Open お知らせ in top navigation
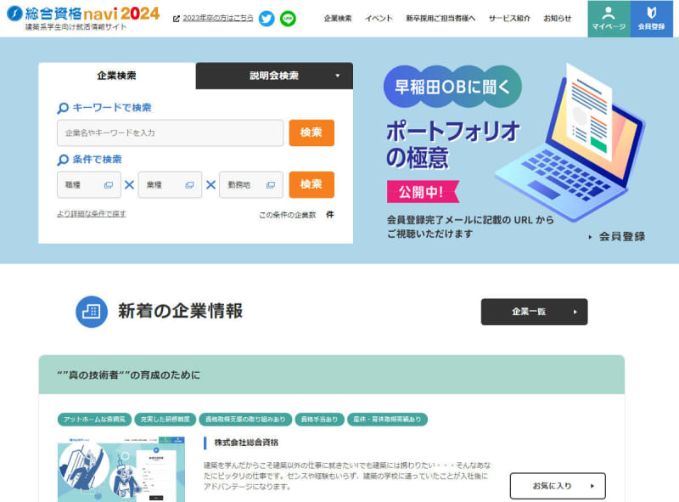Screen dimensions: 679x502 pyautogui.click(x=558, y=18)
